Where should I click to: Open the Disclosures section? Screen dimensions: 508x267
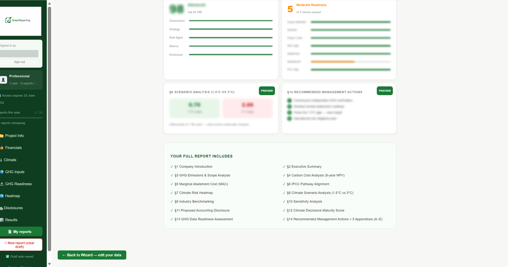(x=13, y=208)
